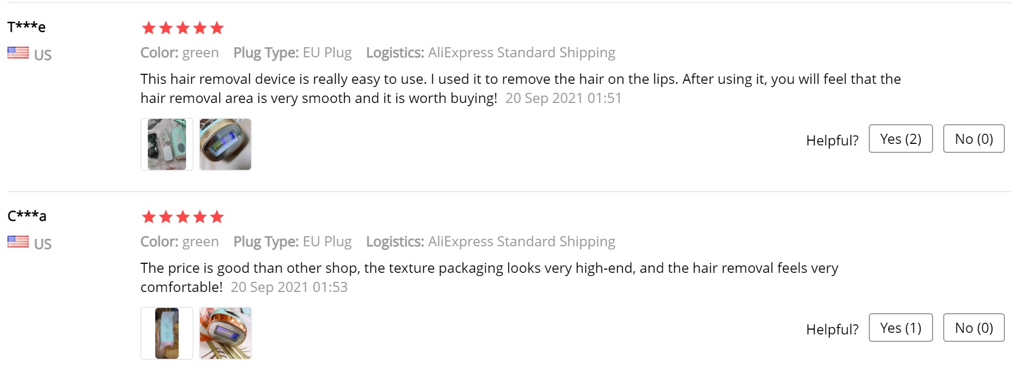Click the US flag icon beside reviewer C***a
This screenshot has width=1032, height=379.
pyautogui.click(x=18, y=242)
